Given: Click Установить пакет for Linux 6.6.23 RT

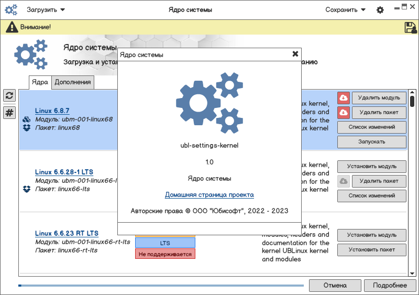Looking at the screenshot, I should (371, 249).
